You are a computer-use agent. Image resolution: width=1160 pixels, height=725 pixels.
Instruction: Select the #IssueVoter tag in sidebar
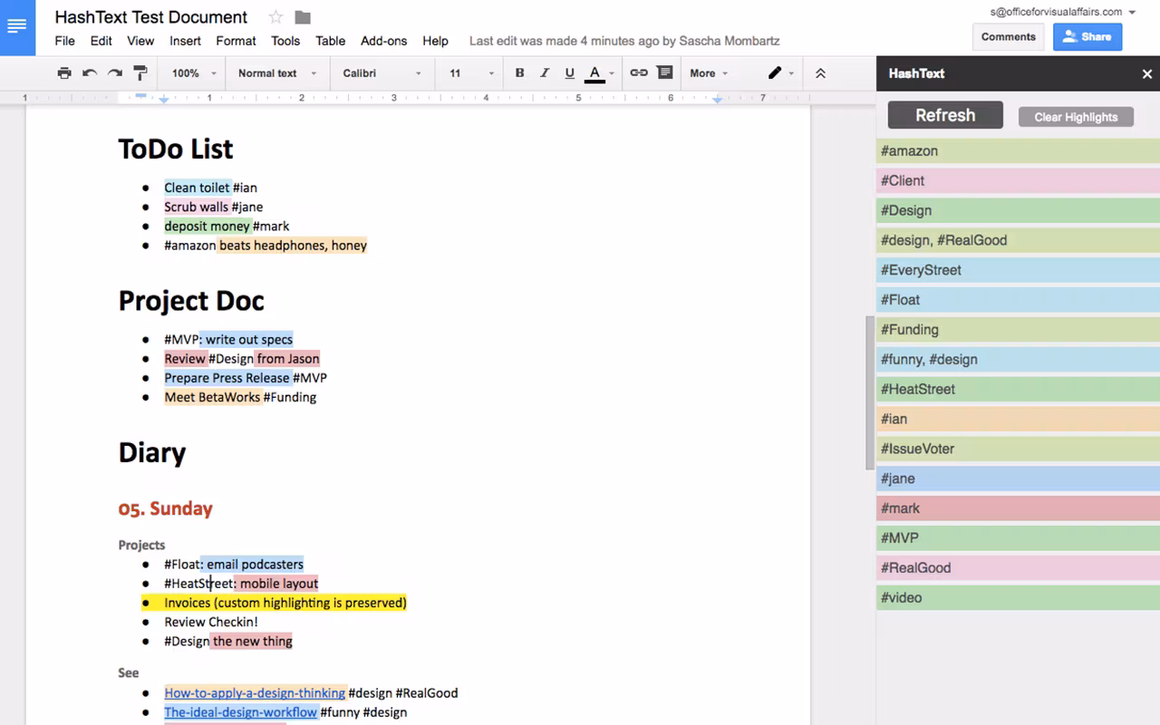[1018, 449]
